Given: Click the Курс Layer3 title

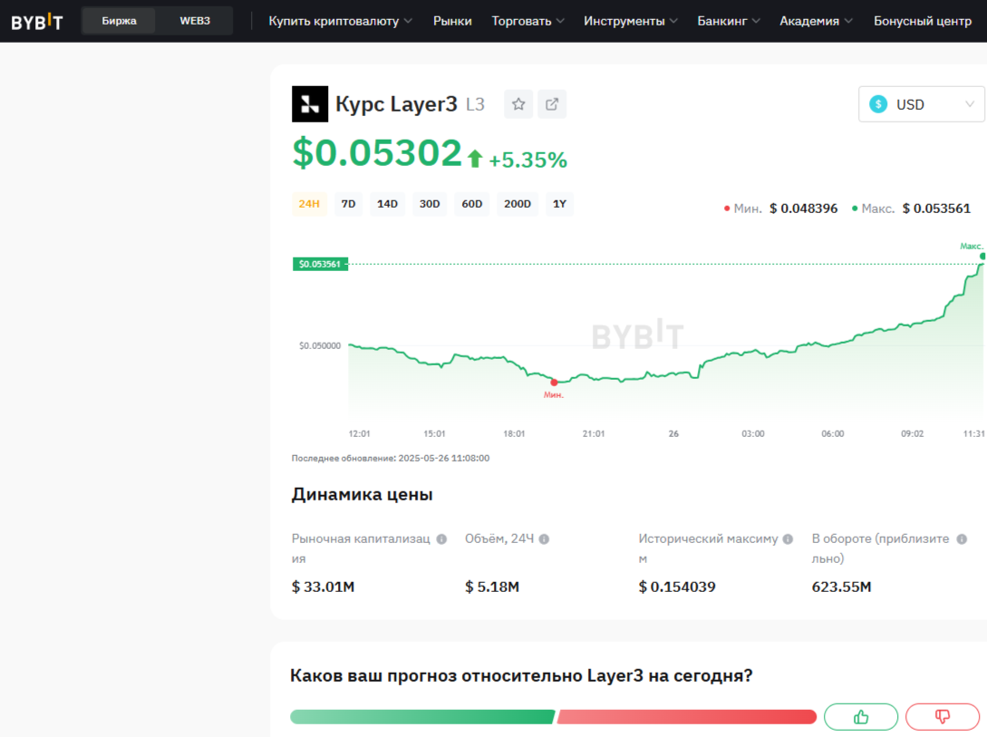Looking at the screenshot, I should 397,104.
